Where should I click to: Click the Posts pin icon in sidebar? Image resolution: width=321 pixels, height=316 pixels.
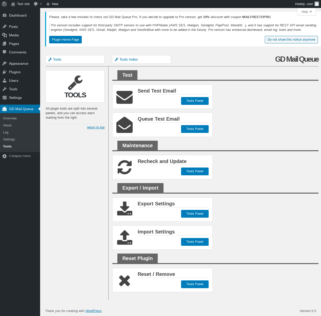pos(5,27)
